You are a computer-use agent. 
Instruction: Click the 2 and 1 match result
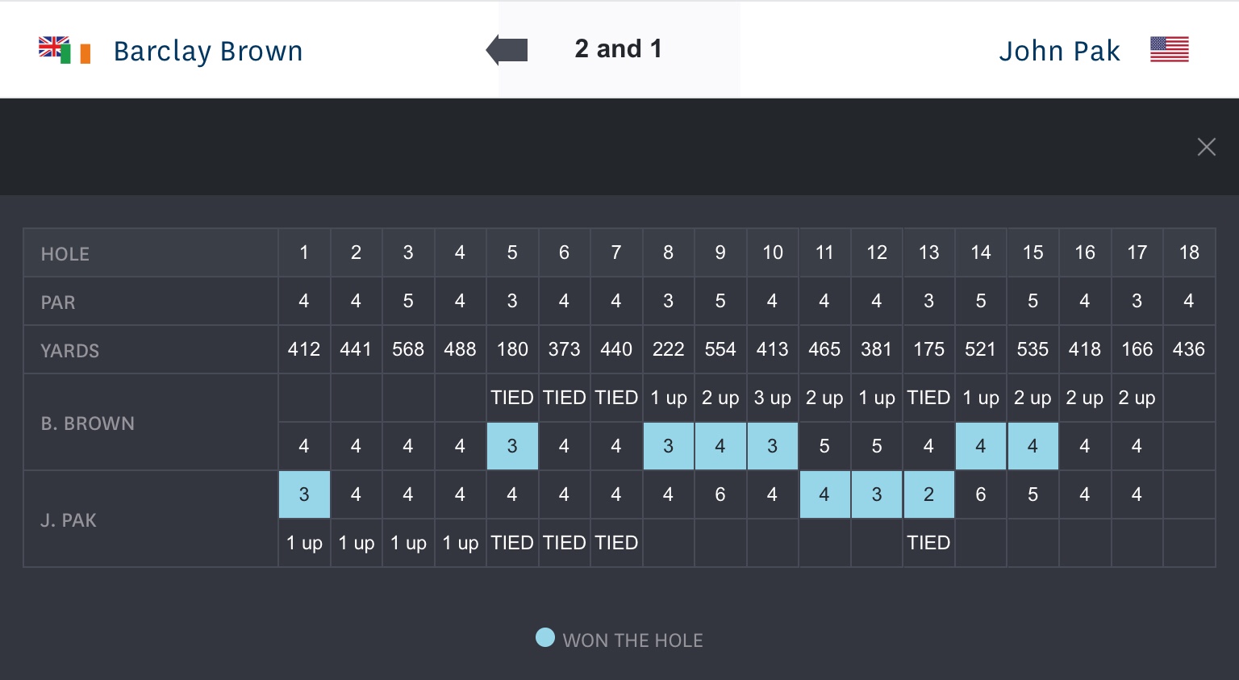619,49
